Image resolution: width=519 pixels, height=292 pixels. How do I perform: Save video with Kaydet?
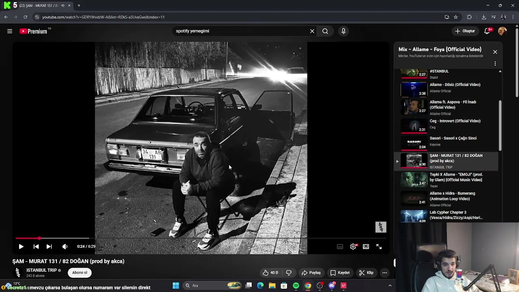tap(340, 273)
